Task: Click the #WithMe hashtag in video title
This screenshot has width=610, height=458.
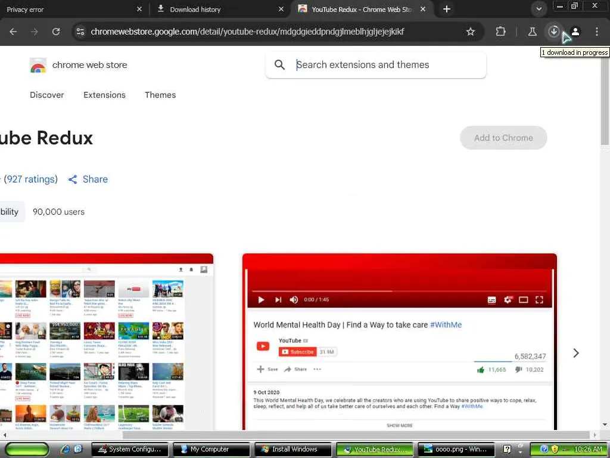Action: pos(446,325)
